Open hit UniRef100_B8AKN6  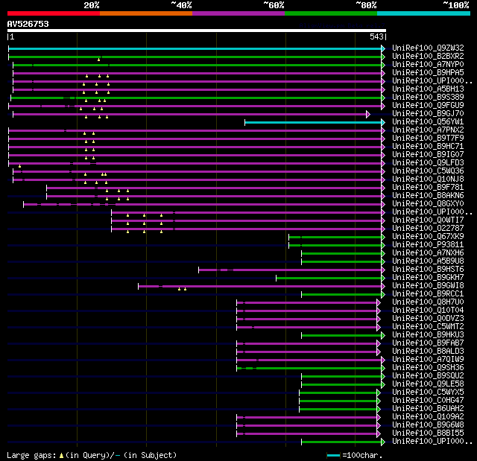coord(428,196)
